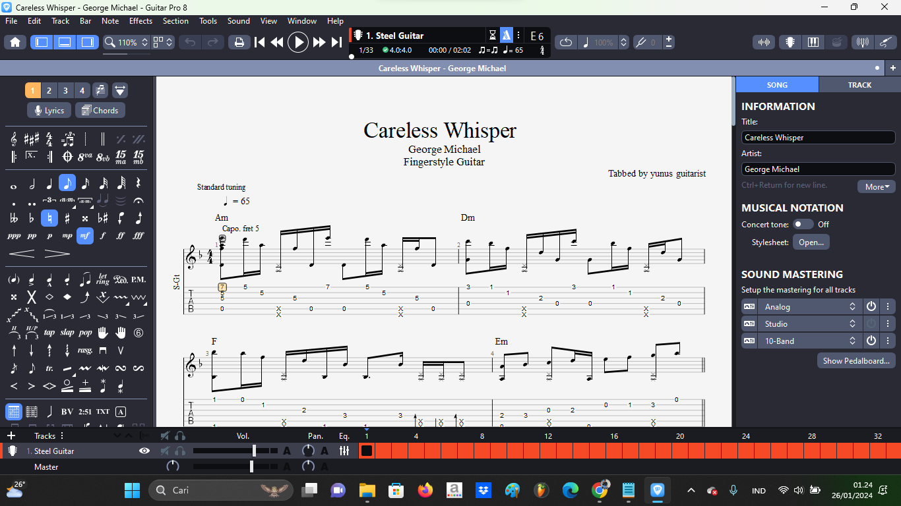Select voice 3 in the edition palette
This screenshot has height=506, width=901.
tap(65, 90)
